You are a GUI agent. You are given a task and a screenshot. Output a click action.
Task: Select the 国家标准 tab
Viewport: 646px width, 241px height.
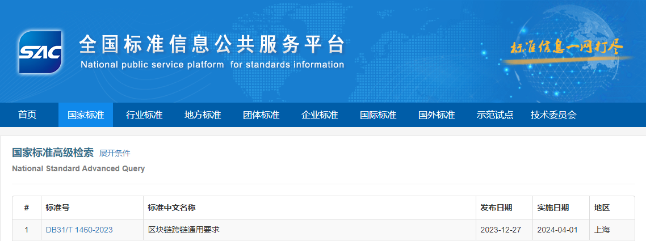pyautogui.click(x=86, y=115)
